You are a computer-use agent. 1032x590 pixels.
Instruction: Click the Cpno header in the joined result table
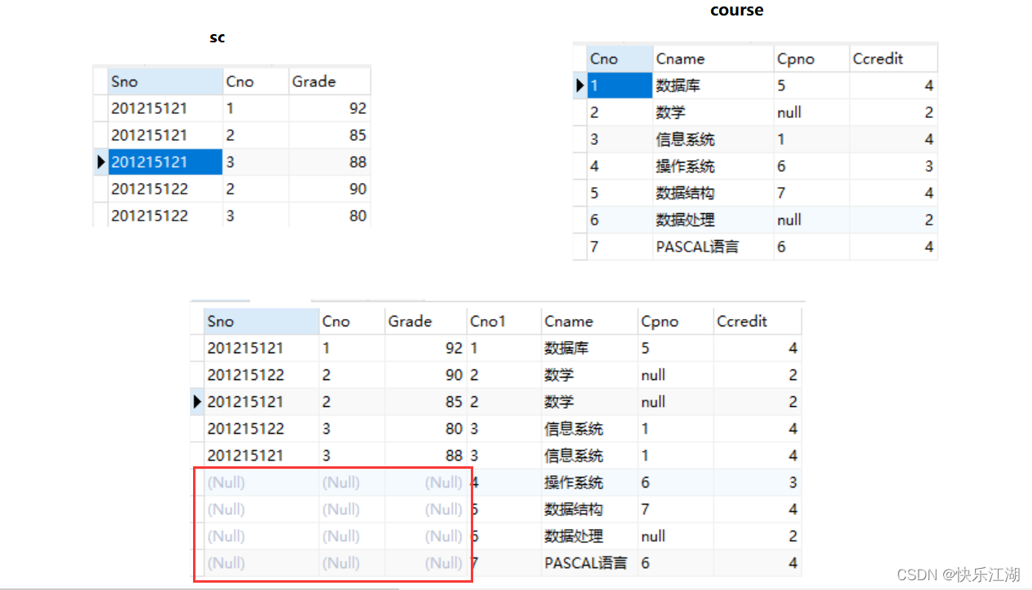click(x=675, y=321)
